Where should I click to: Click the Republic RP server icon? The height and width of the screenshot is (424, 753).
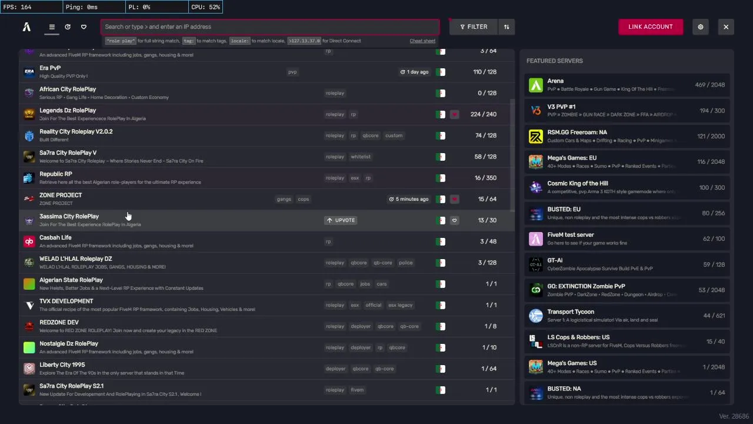[29, 178]
